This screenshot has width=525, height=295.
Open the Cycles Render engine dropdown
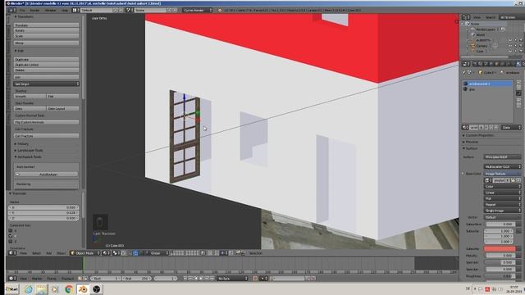click(x=198, y=10)
